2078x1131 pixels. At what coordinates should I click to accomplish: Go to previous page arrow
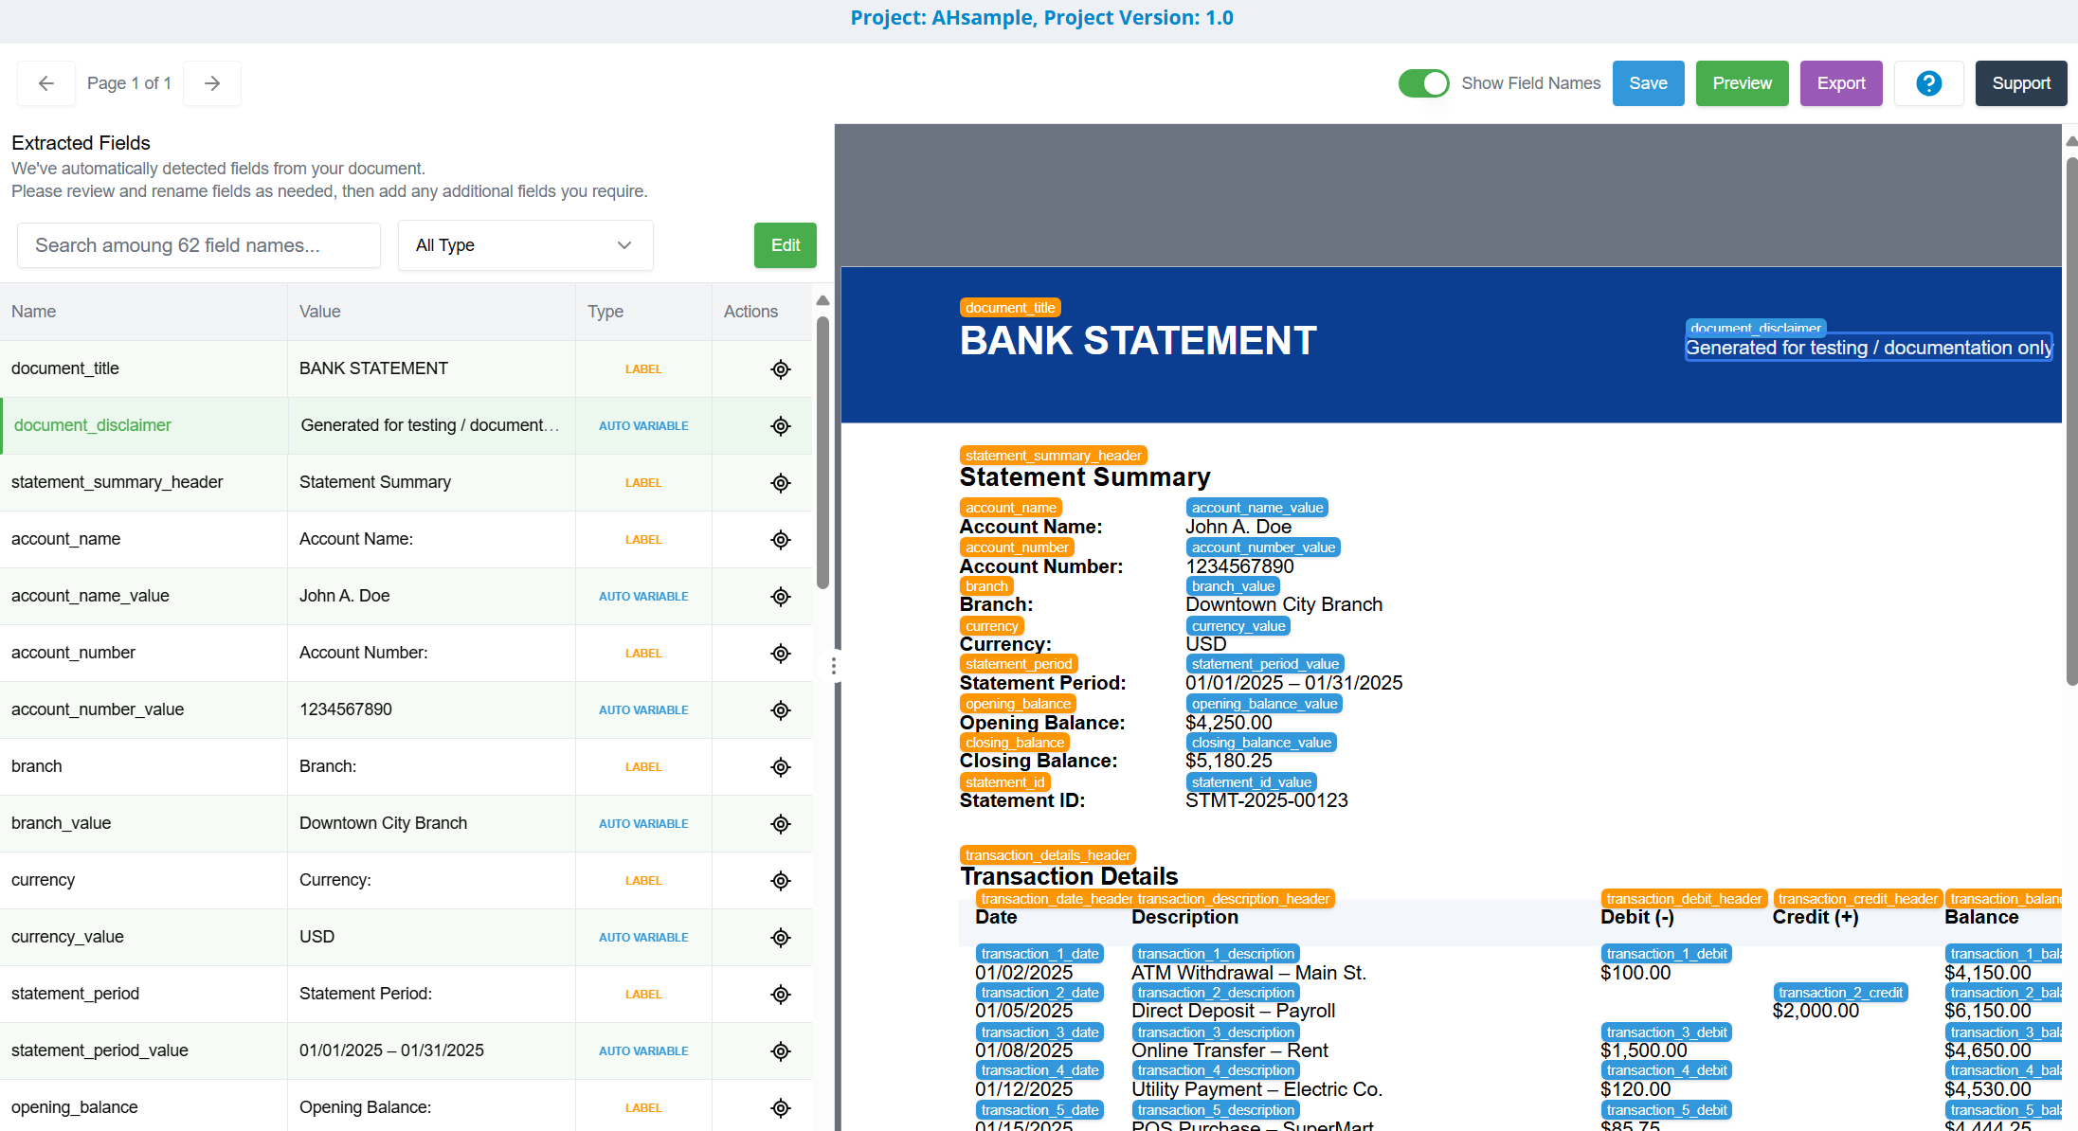(x=45, y=83)
